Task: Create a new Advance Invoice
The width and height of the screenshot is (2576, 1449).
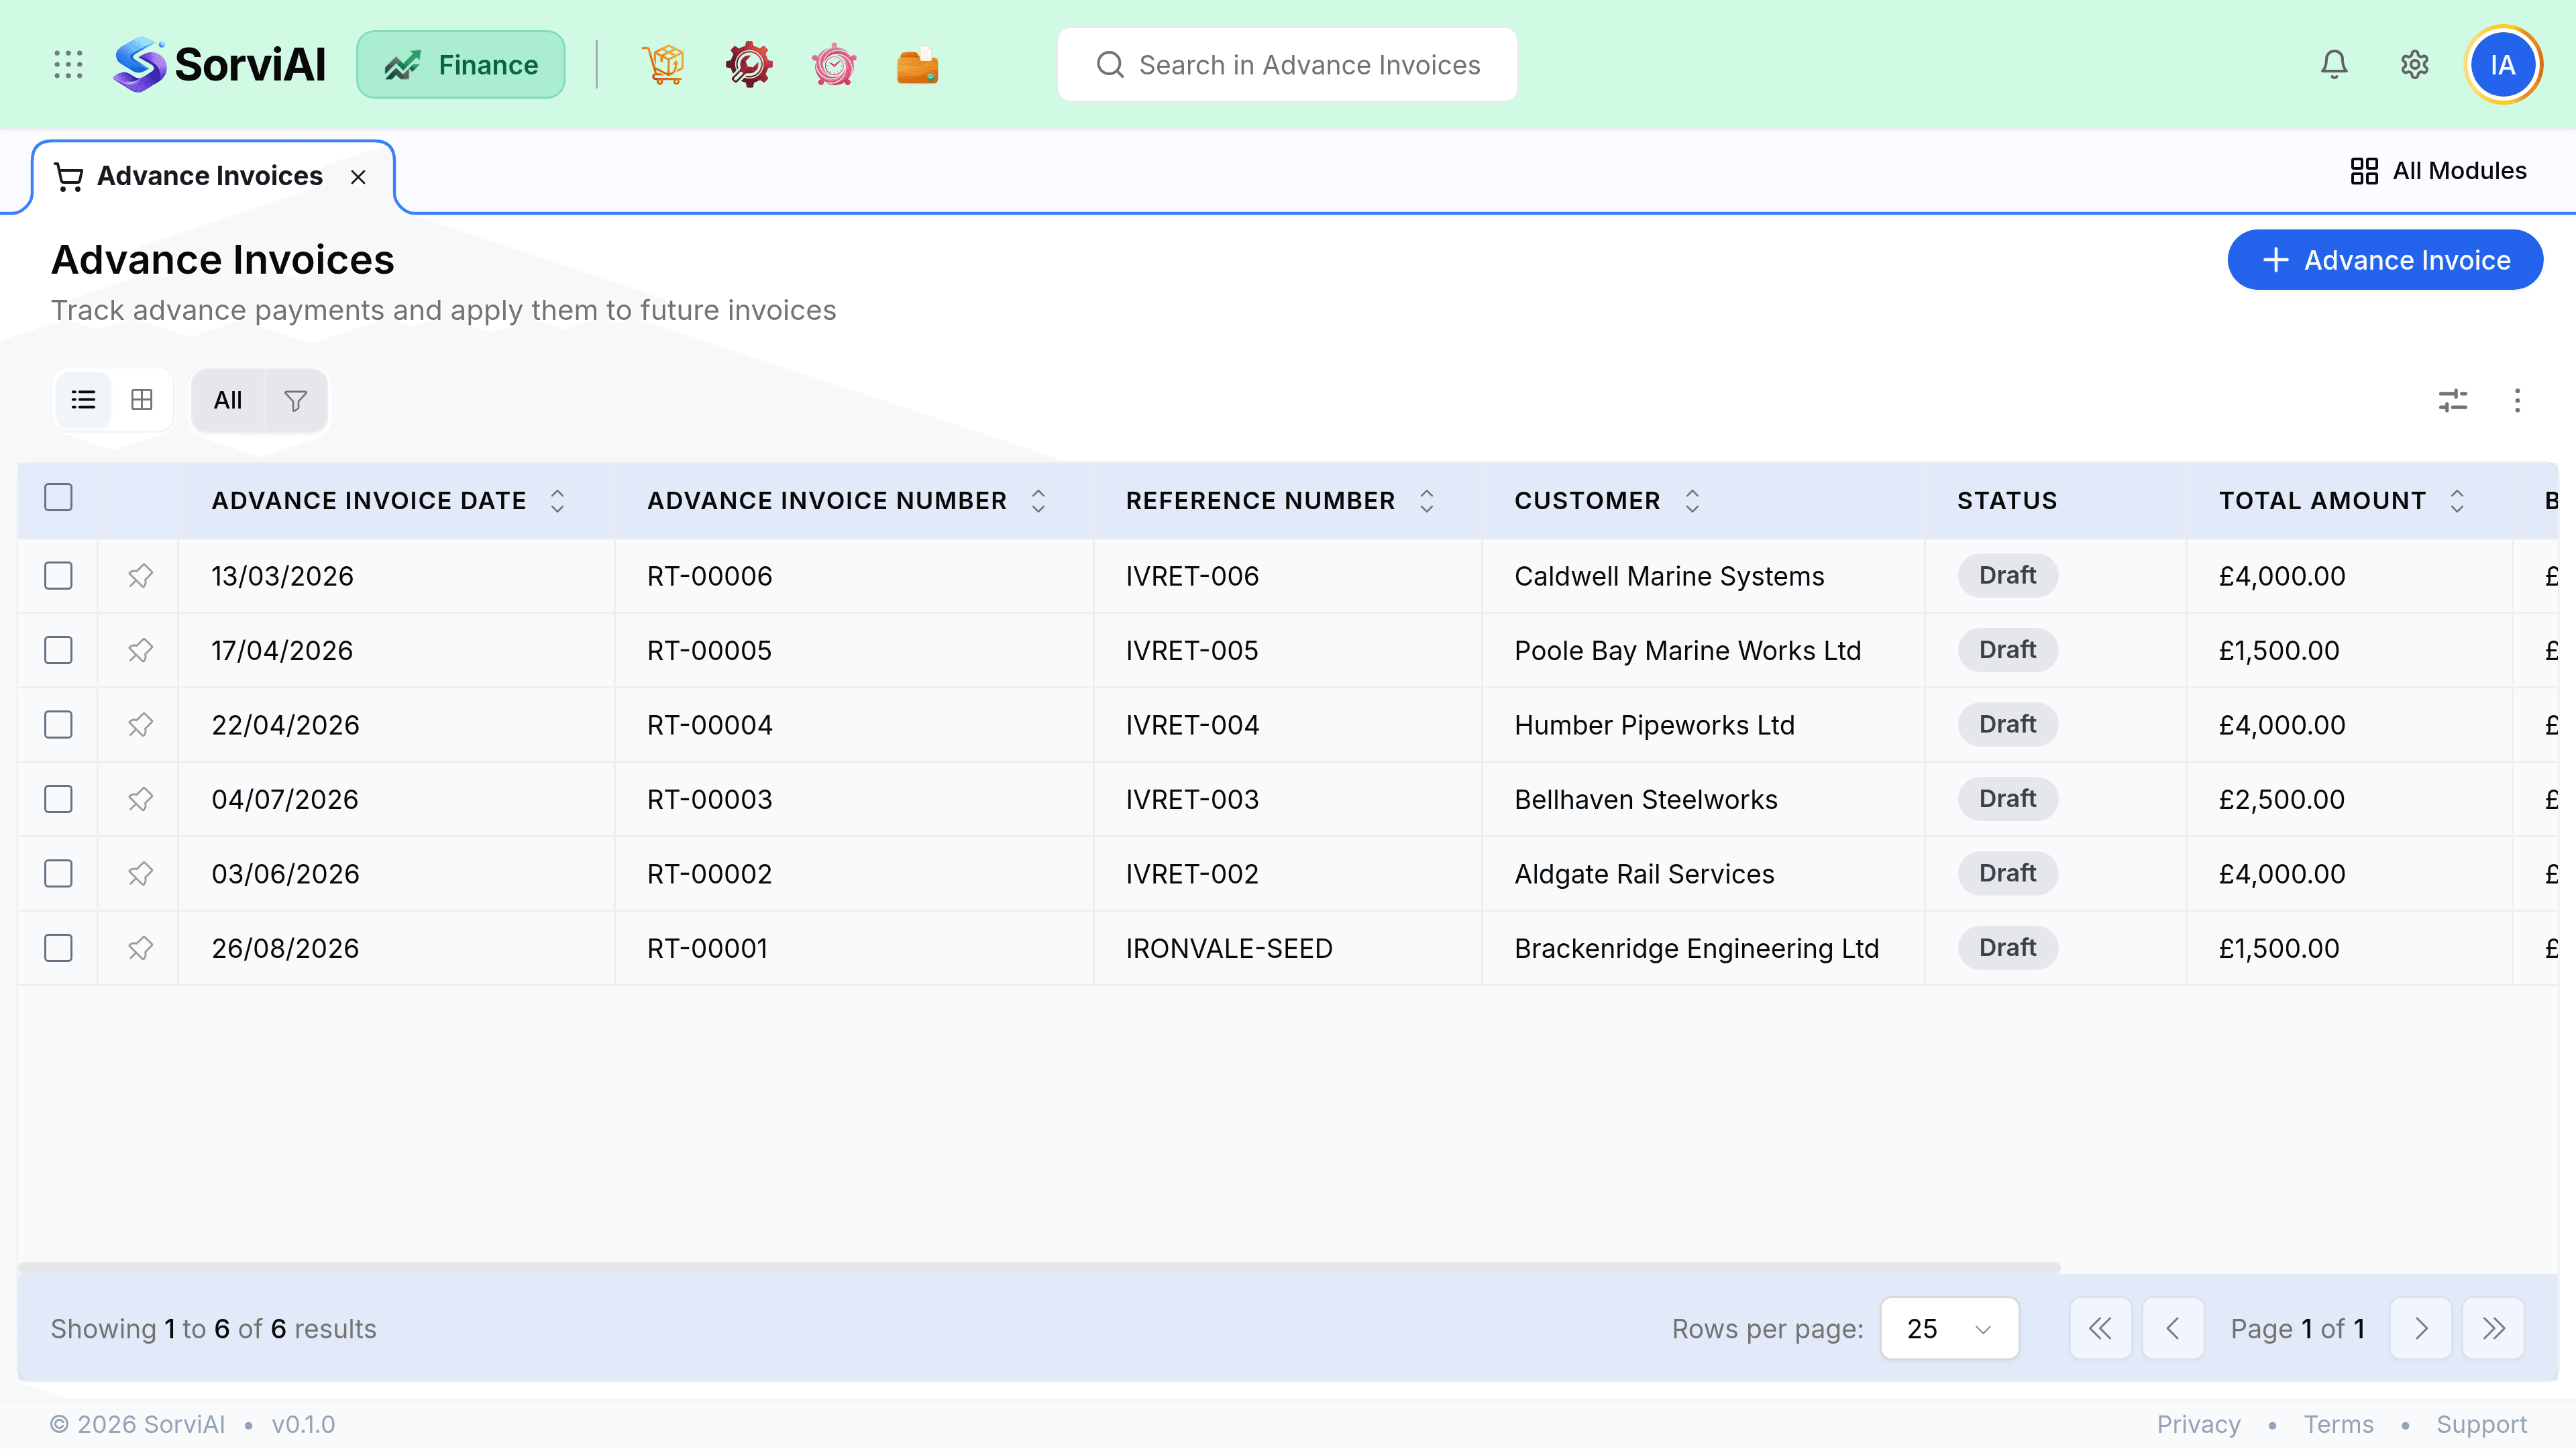Action: (x=2385, y=260)
